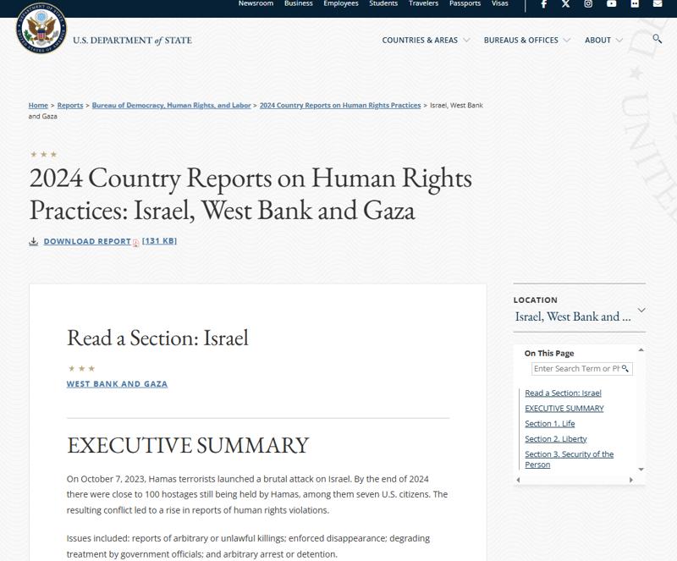
Task: Jump to Read a Section: Israel in sidebar
Action: (563, 393)
